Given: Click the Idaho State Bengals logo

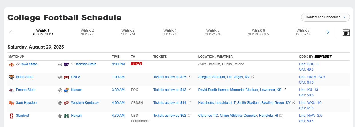Looking at the screenshot, I should pyautogui.click(x=11, y=77).
